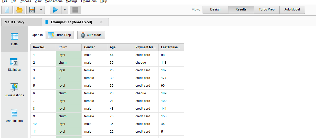316x138 pixels.
Task: Open the View menu
Action: point(38,1)
